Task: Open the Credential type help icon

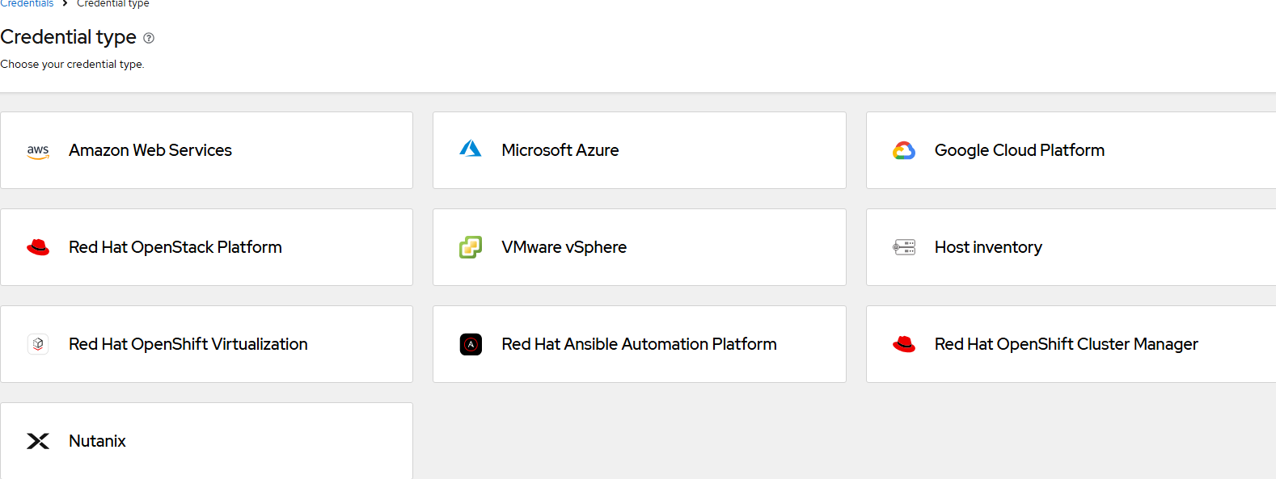Action: 149,38
